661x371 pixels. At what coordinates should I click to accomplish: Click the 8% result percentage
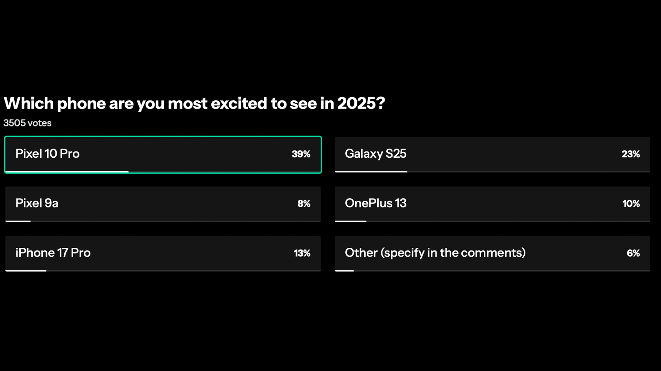(304, 203)
